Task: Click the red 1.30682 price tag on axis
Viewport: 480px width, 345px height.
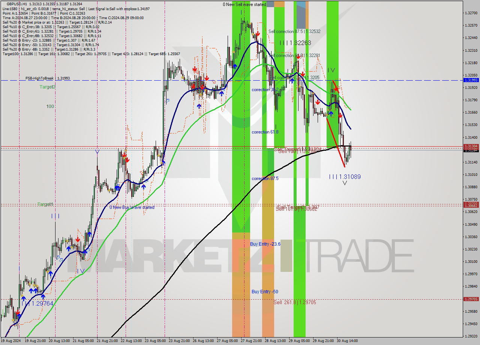Action: [x=471, y=205]
